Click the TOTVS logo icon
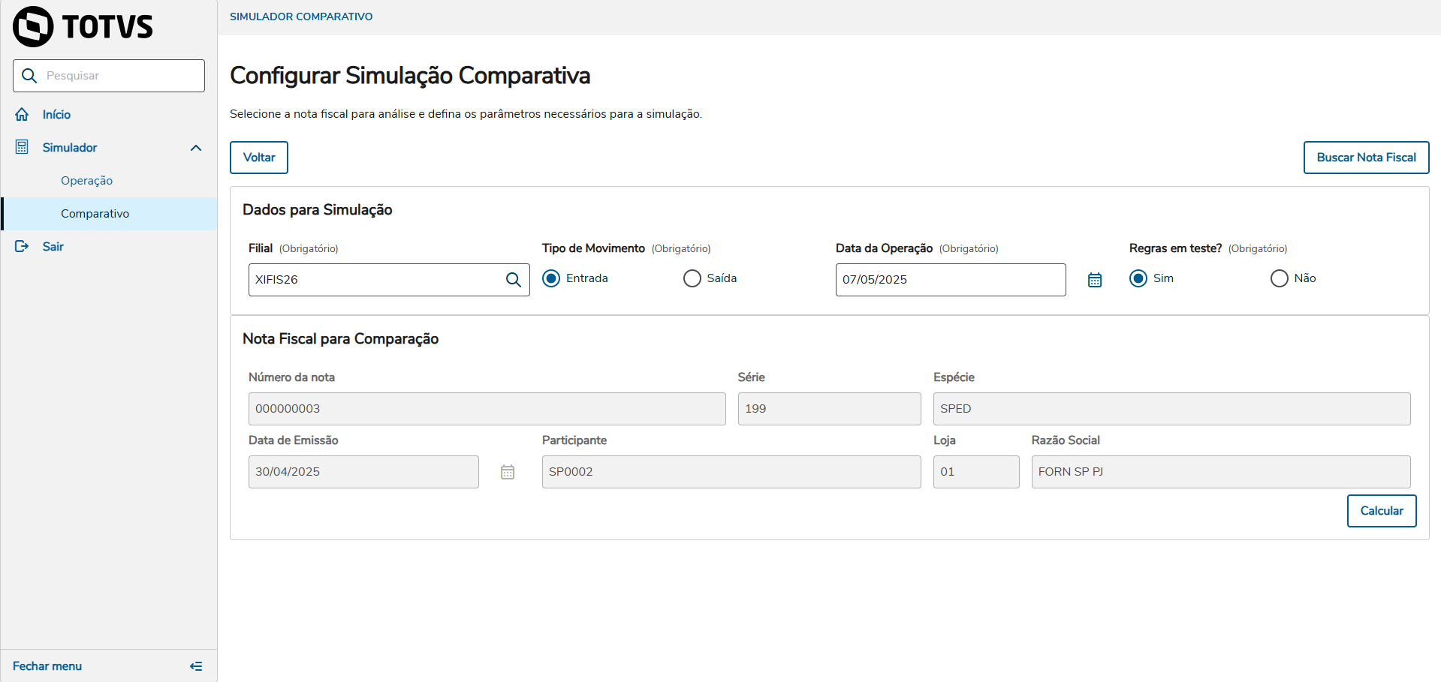This screenshot has height=682, width=1441. 33,27
